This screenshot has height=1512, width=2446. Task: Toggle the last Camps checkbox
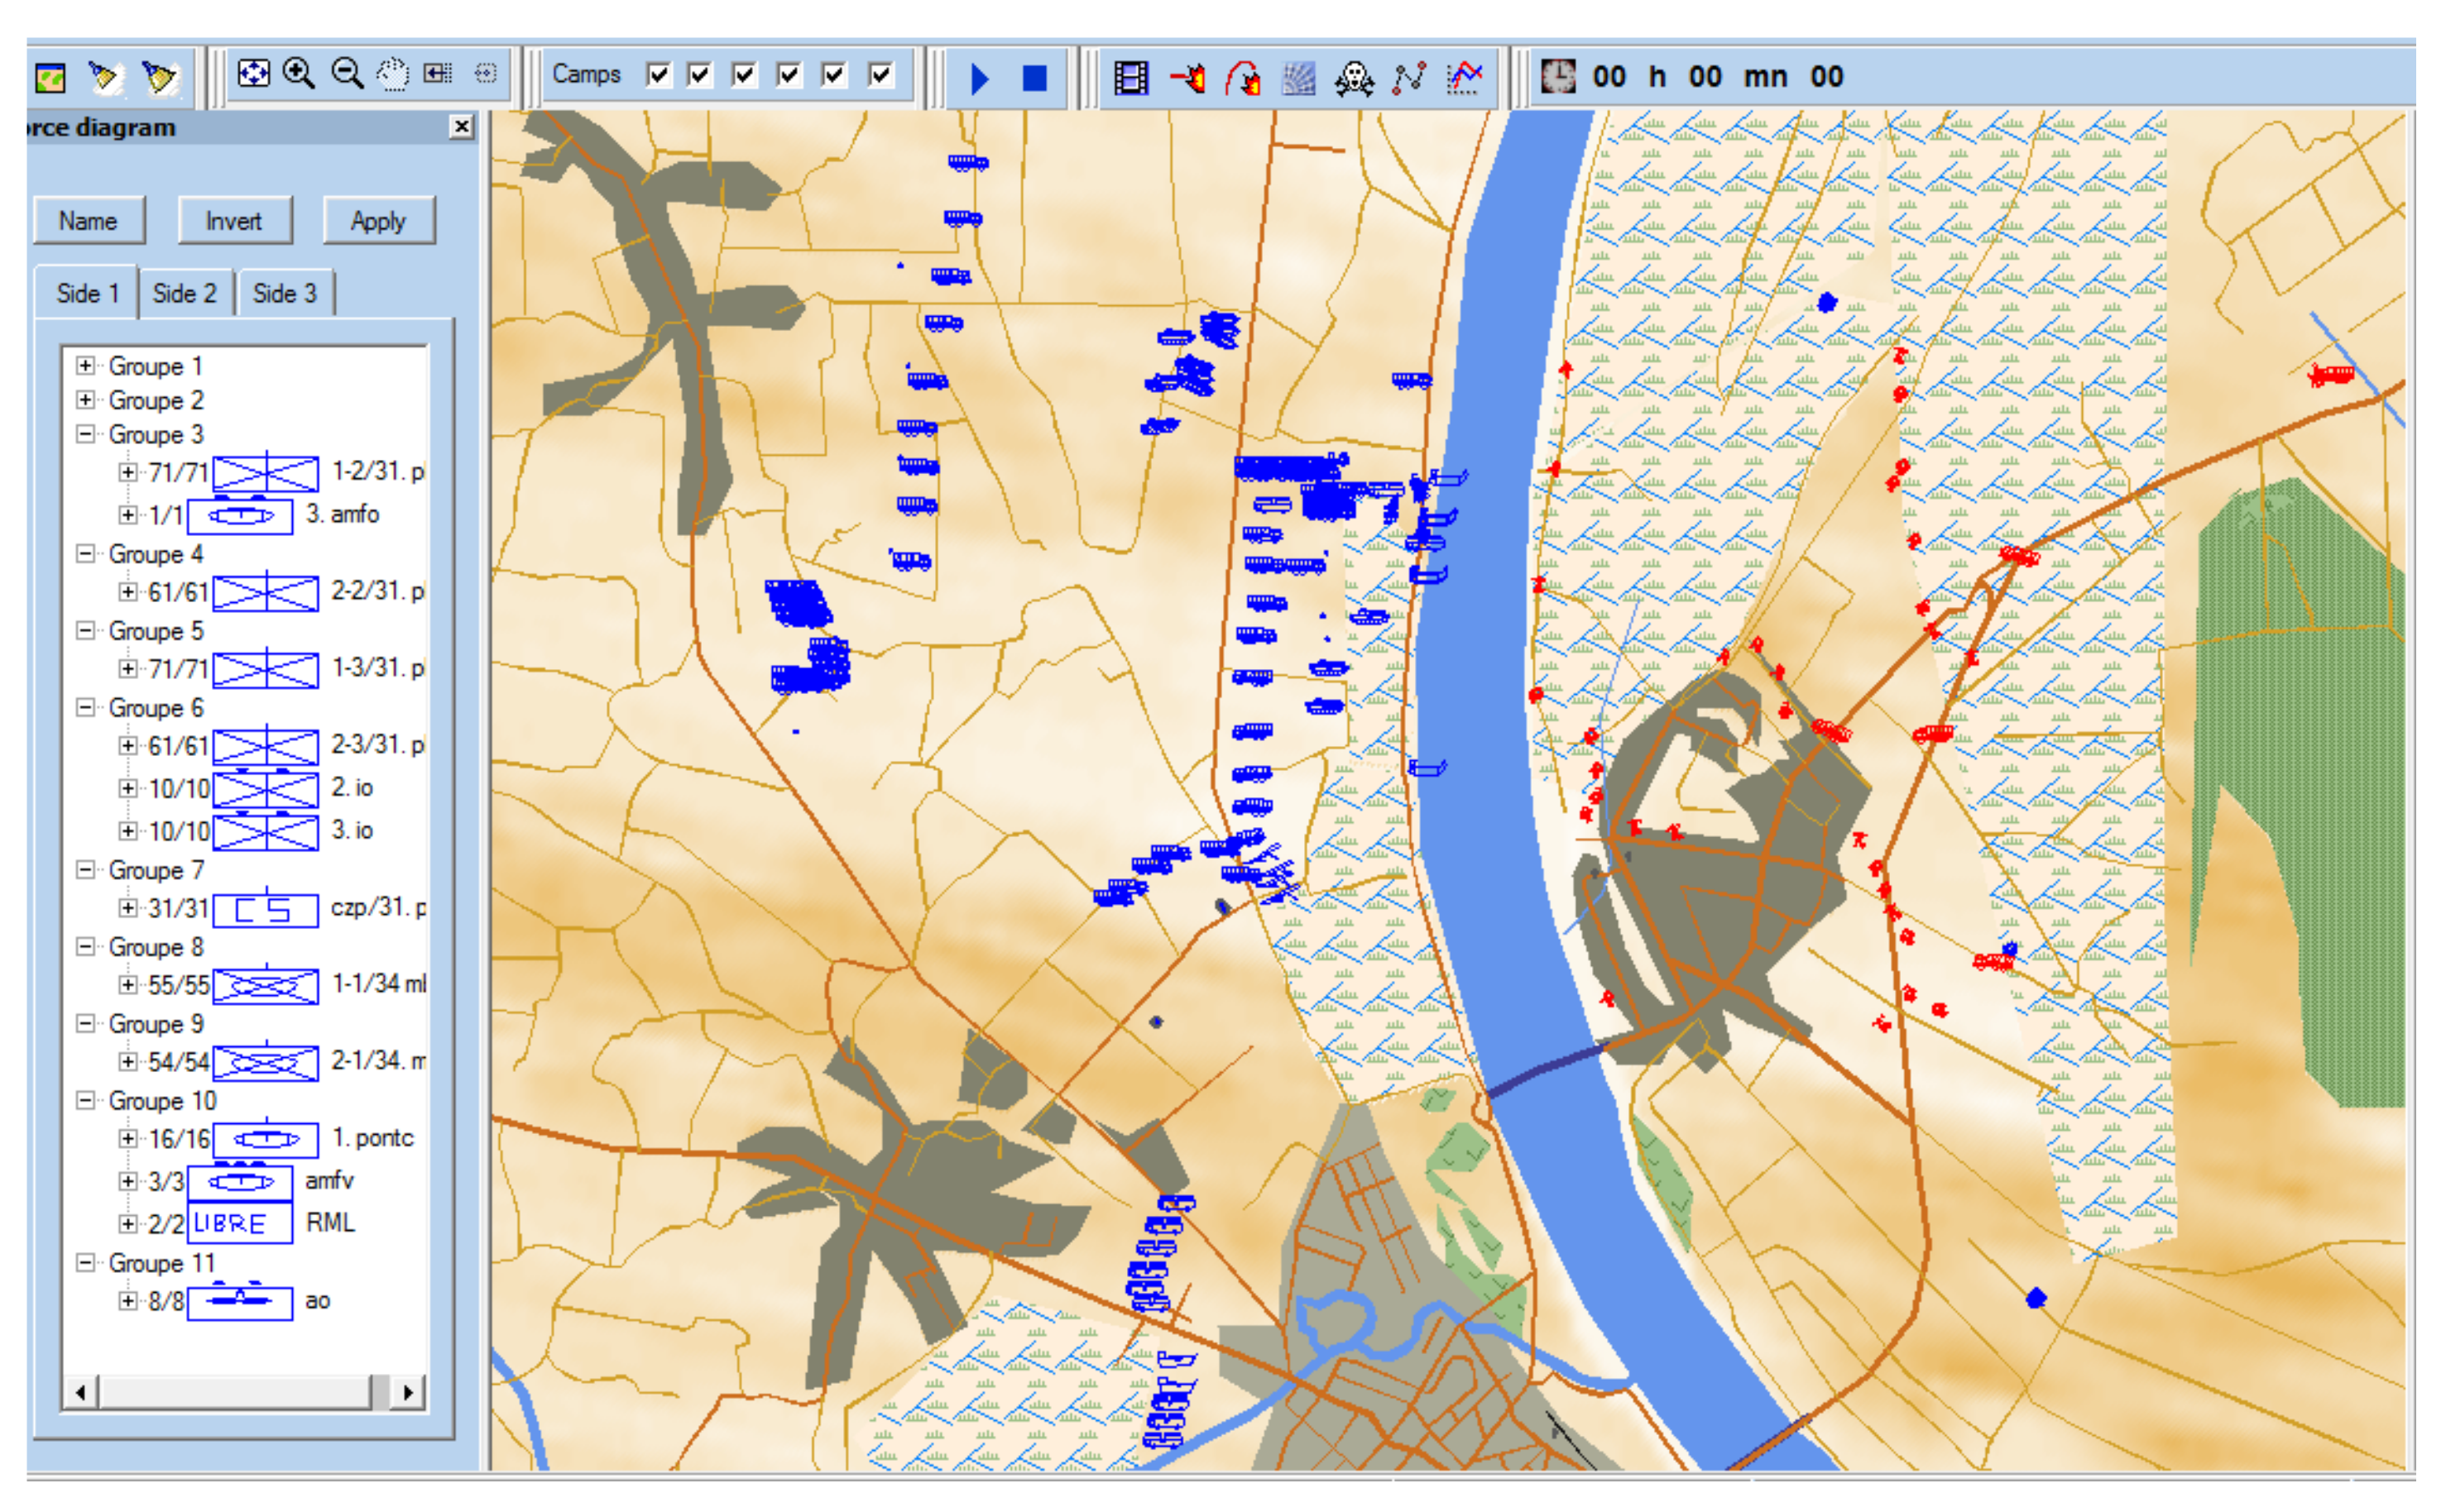tap(880, 75)
